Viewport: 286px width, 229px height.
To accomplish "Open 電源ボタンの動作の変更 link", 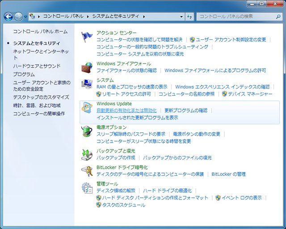I will (197, 134).
